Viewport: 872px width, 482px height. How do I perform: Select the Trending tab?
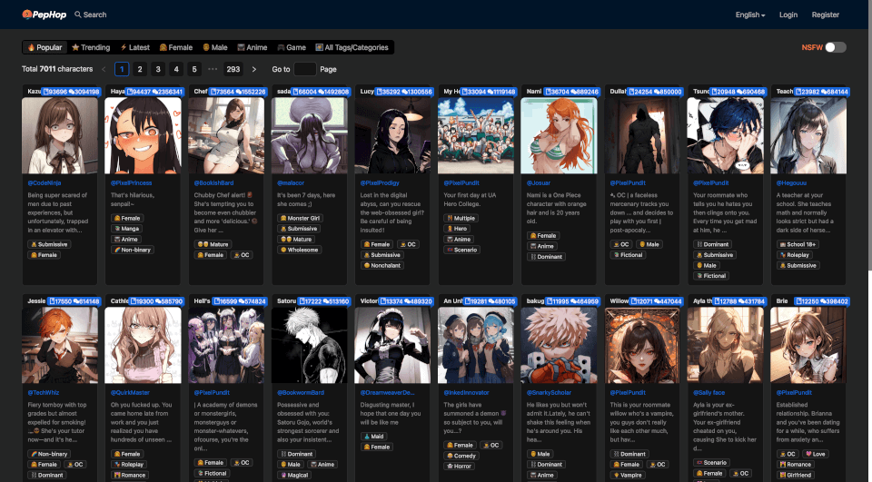coord(91,47)
